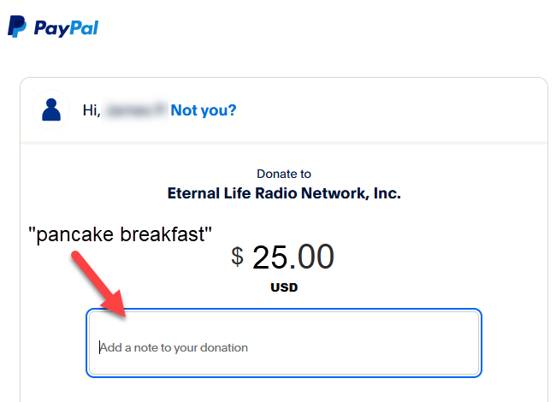Click the word "Eternal" in the recipient name
This screenshot has height=402, width=556.
193,193
